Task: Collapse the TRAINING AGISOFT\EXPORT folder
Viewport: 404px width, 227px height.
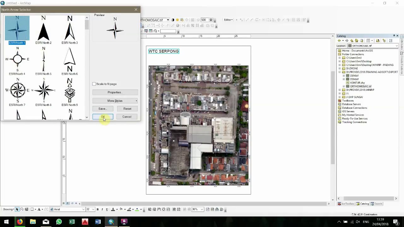Action: 340,72
